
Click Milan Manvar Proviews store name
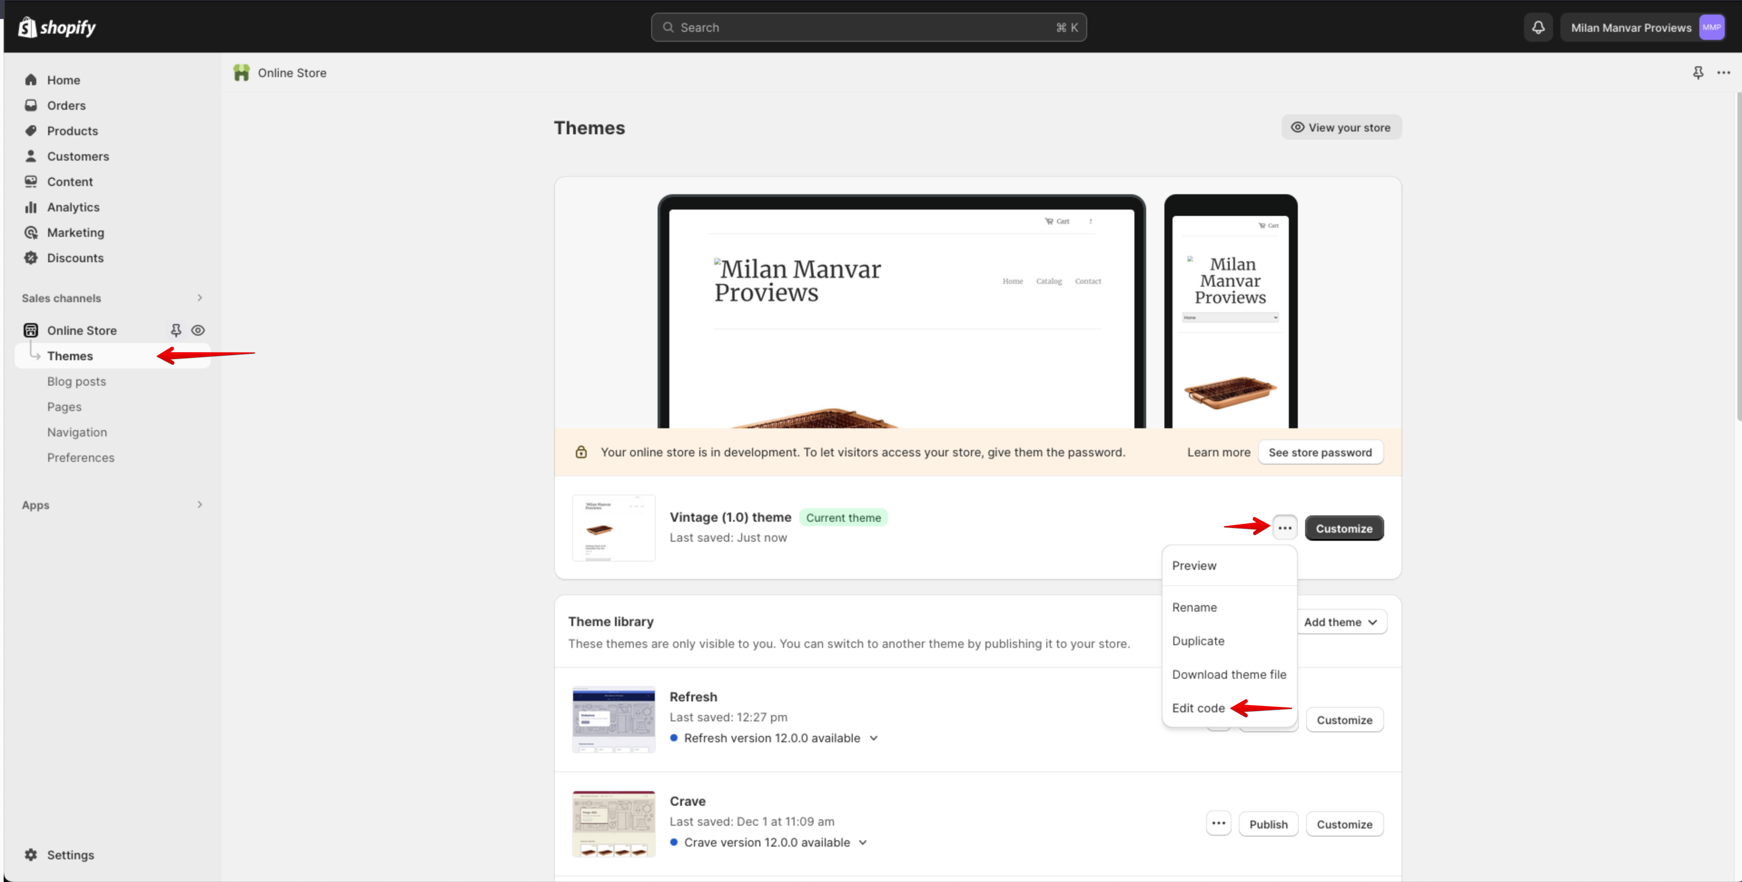[x=1630, y=27]
